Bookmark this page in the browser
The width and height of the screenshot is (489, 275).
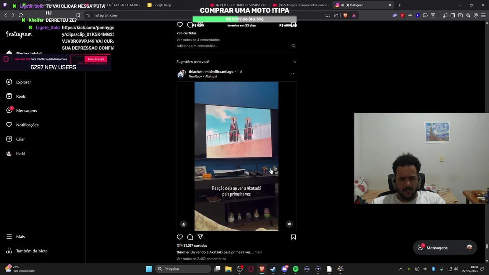pyautogui.click(x=78, y=15)
